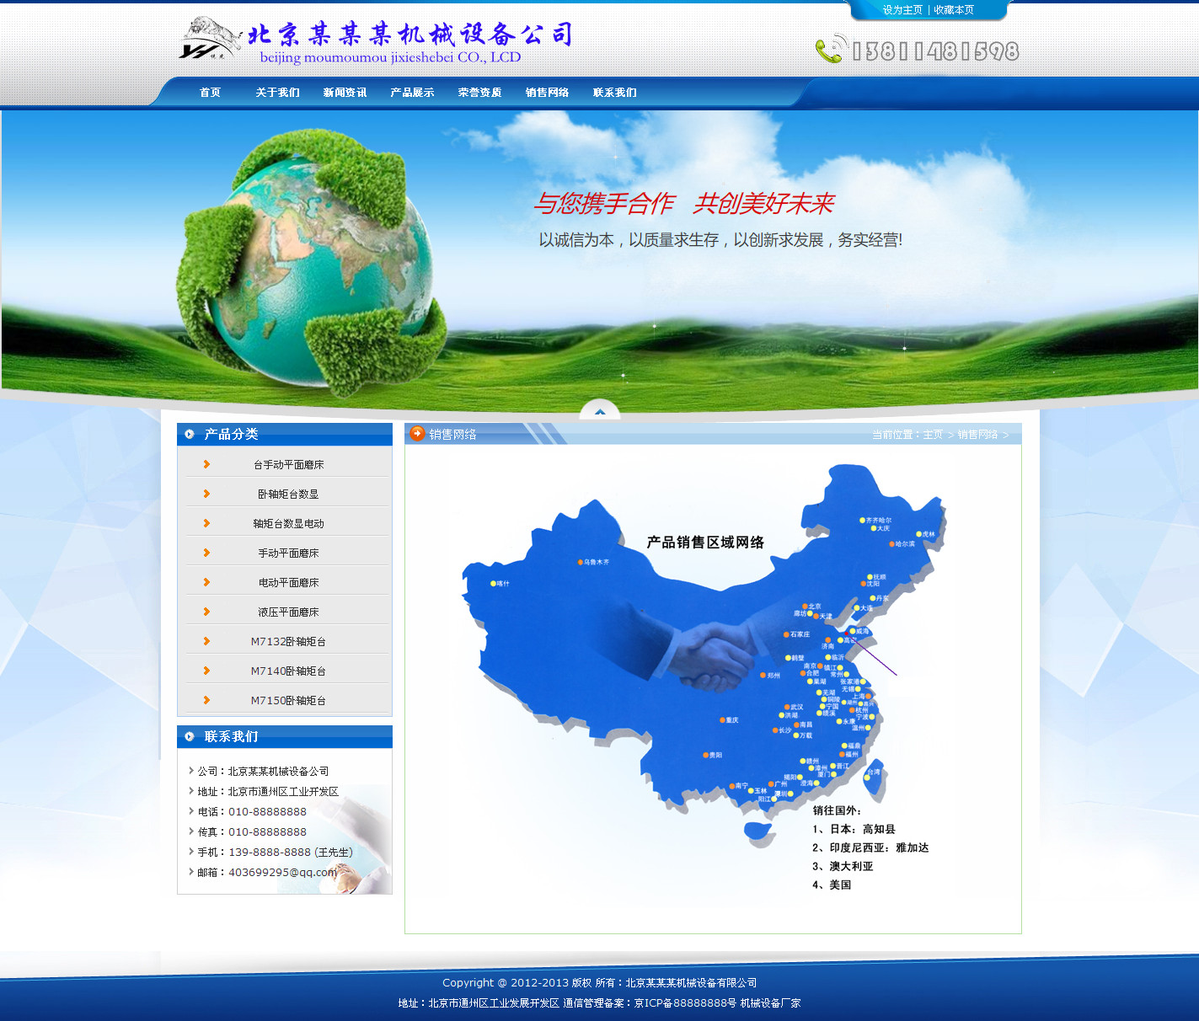Open the 卧轴矩台数显 product category
1199x1021 pixels.
click(288, 494)
